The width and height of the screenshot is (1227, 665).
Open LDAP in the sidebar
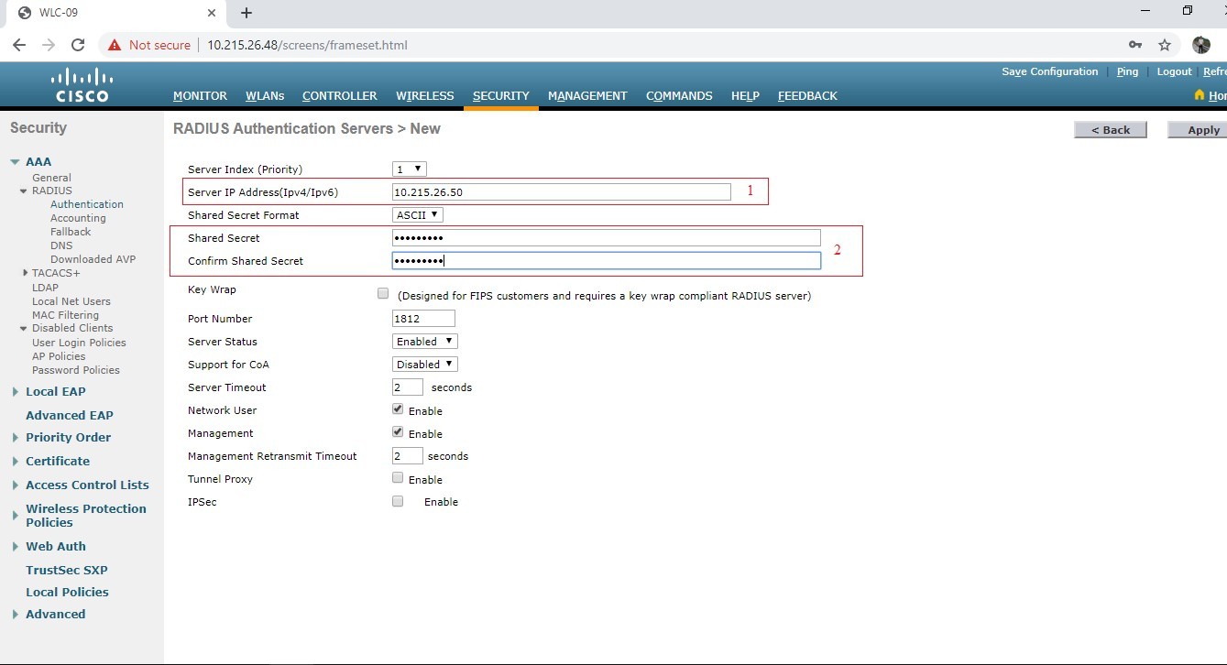pyautogui.click(x=45, y=288)
